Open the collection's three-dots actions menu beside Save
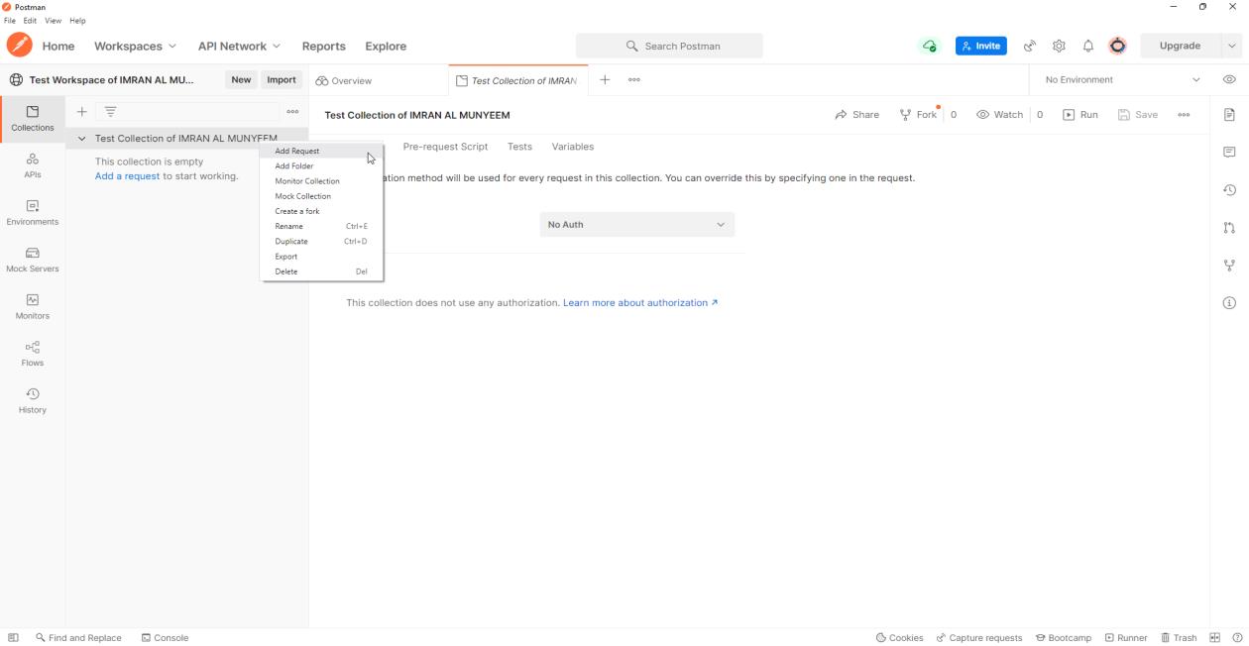Screen dimensions: 1249x646 1184,115
